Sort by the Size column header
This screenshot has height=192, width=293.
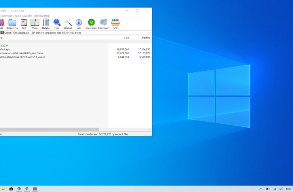[x=119, y=38]
